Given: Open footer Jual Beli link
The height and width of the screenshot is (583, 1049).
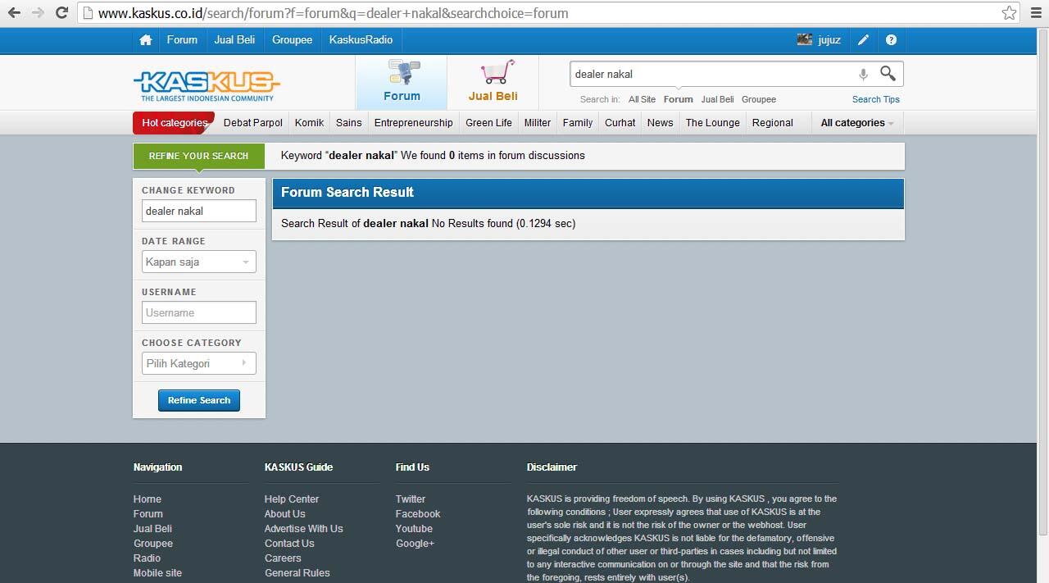Looking at the screenshot, I should coord(153,528).
